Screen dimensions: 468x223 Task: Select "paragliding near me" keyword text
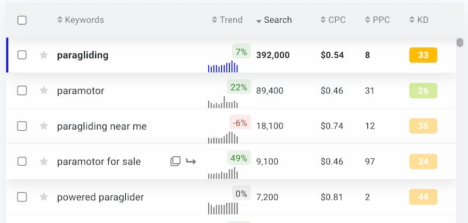point(102,127)
